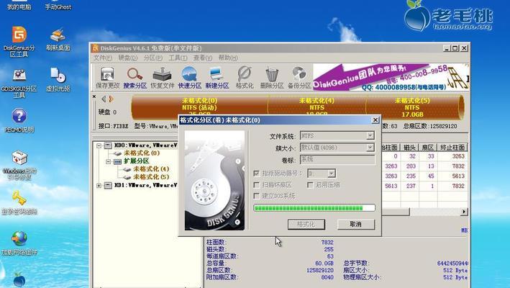This screenshot has width=510, height=288.
Task: Close the disk map panel x icon
Action: pos(94,96)
